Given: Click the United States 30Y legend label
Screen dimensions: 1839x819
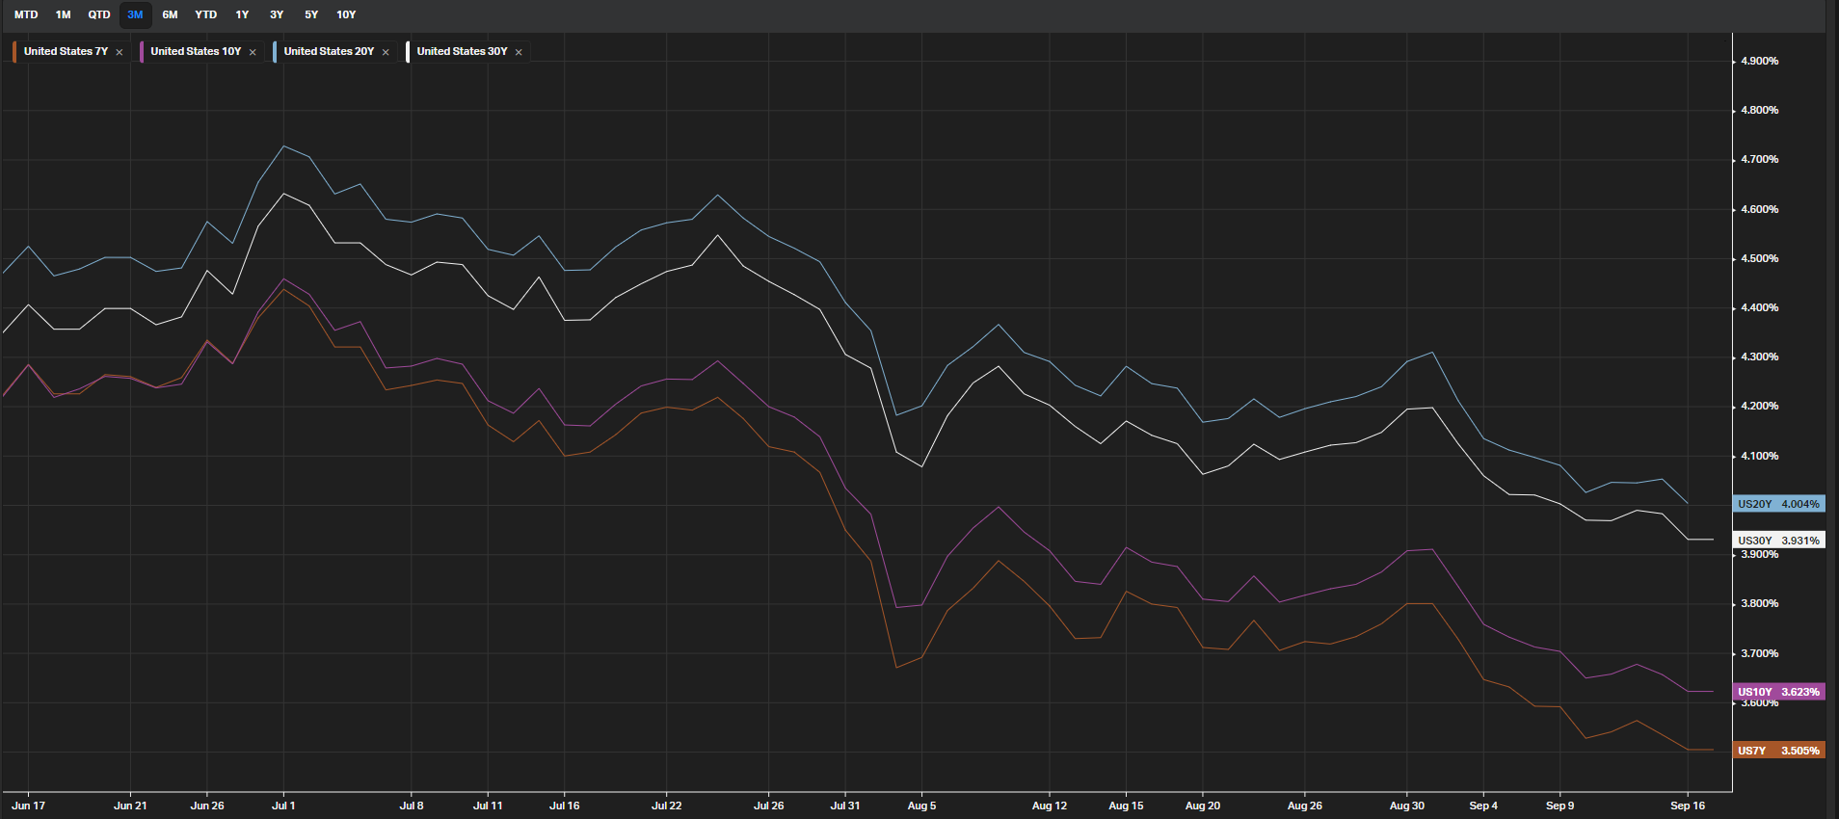Looking at the screenshot, I should tap(462, 51).
